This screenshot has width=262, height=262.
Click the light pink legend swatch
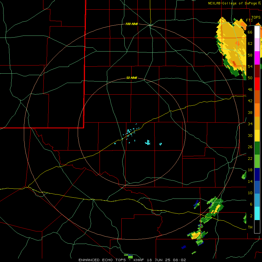[x=257, y=45]
